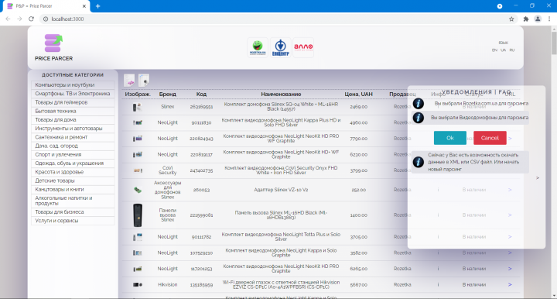The height and width of the screenshot is (299, 557).
Task: Reload the page
Action: click(31, 19)
